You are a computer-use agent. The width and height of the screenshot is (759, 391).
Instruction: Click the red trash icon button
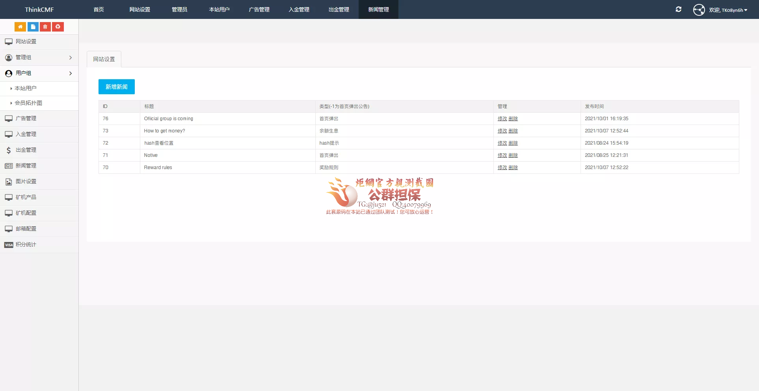pyautogui.click(x=45, y=27)
